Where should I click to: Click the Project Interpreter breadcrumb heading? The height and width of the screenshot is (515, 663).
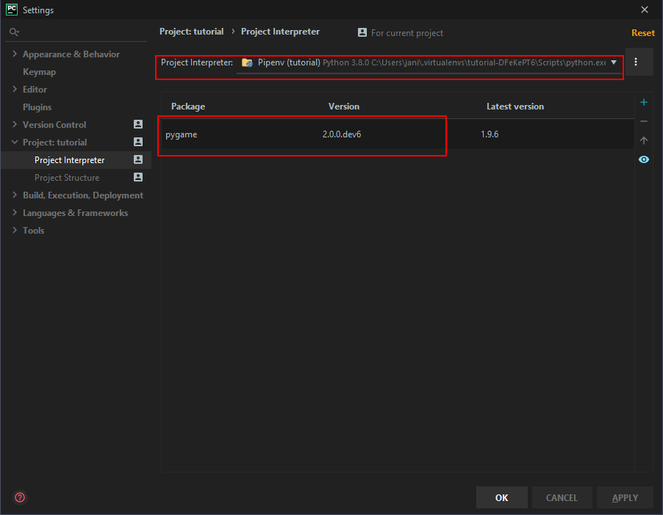point(280,32)
